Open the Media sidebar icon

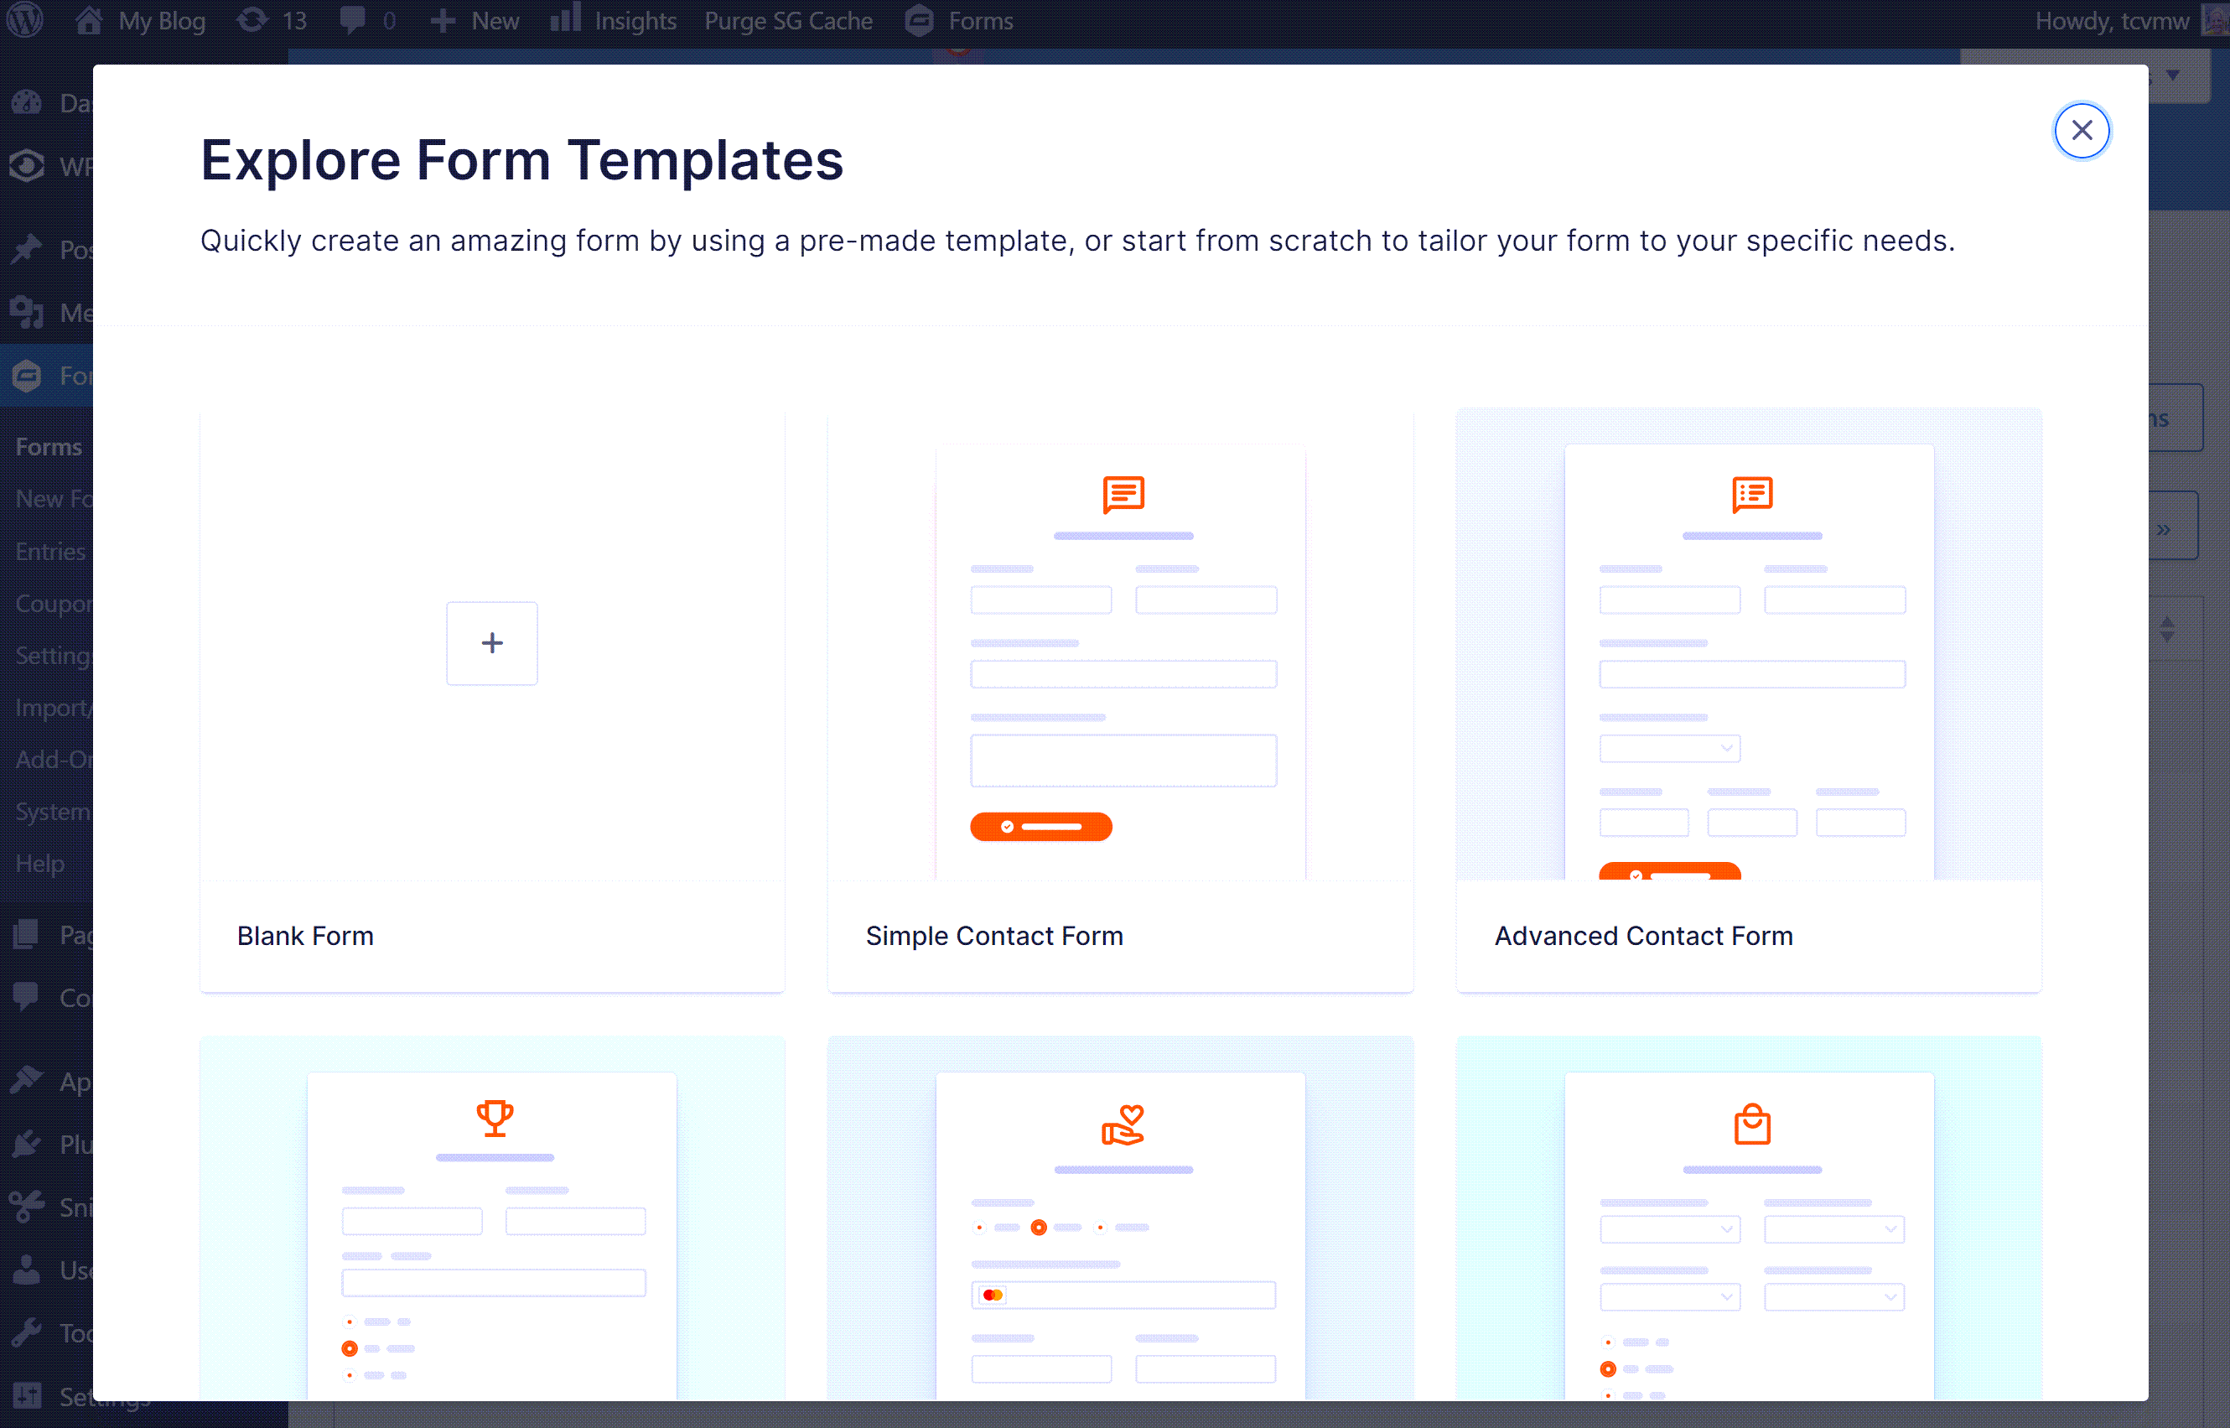tap(27, 313)
